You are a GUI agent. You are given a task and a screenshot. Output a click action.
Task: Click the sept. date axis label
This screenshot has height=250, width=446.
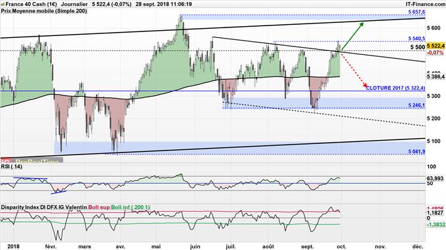tap(307, 247)
